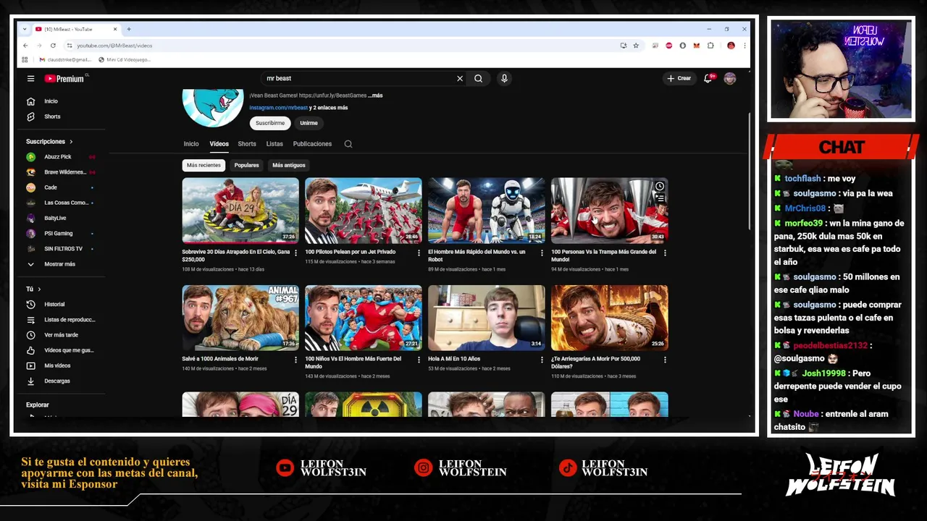Image resolution: width=927 pixels, height=521 pixels.
Task: Expand channel description with …más
Action: point(375,96)
